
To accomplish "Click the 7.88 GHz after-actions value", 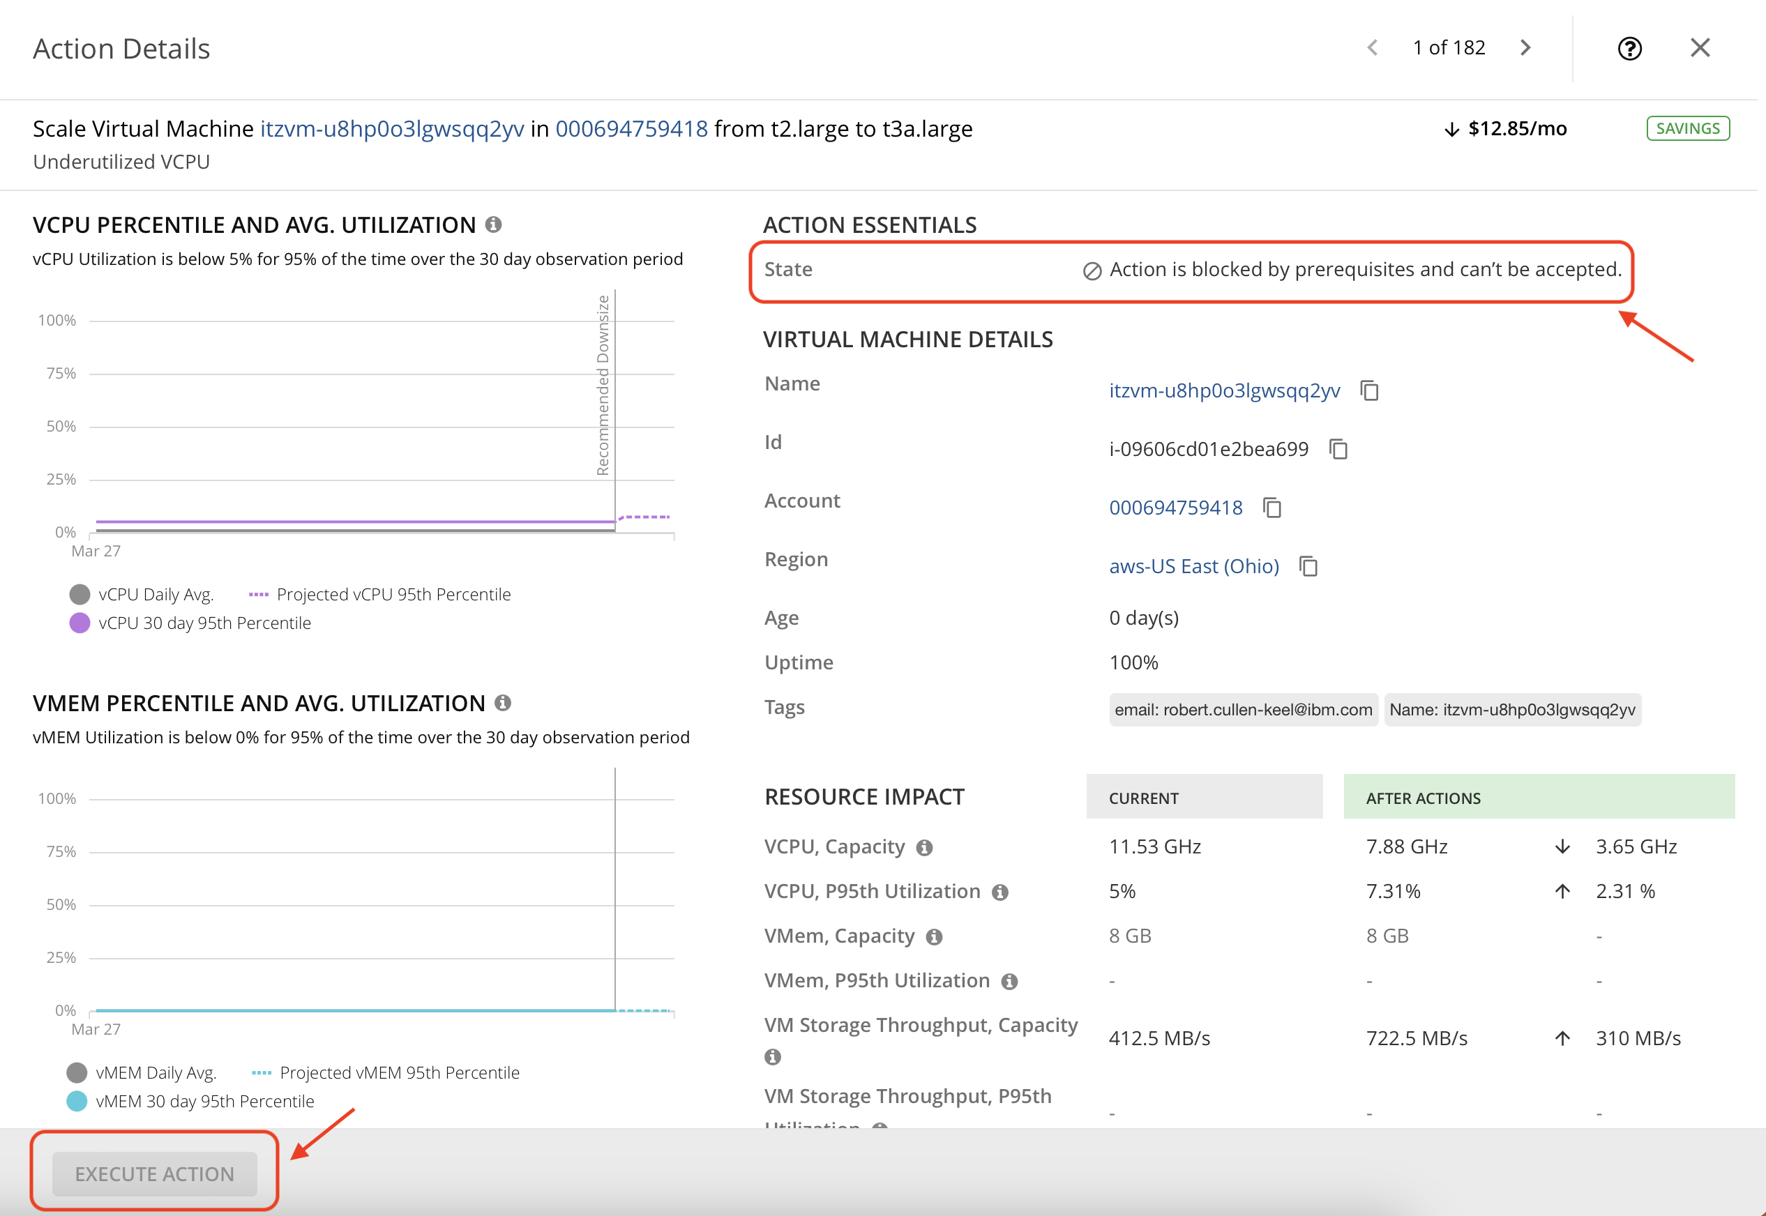I will coord(1406,847).
